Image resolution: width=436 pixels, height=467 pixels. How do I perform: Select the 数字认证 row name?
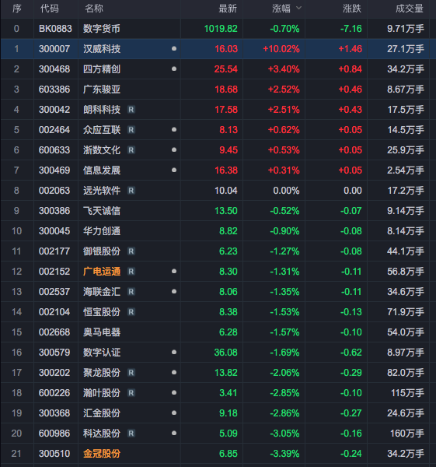pyautogui.click(x=102, y=353)
